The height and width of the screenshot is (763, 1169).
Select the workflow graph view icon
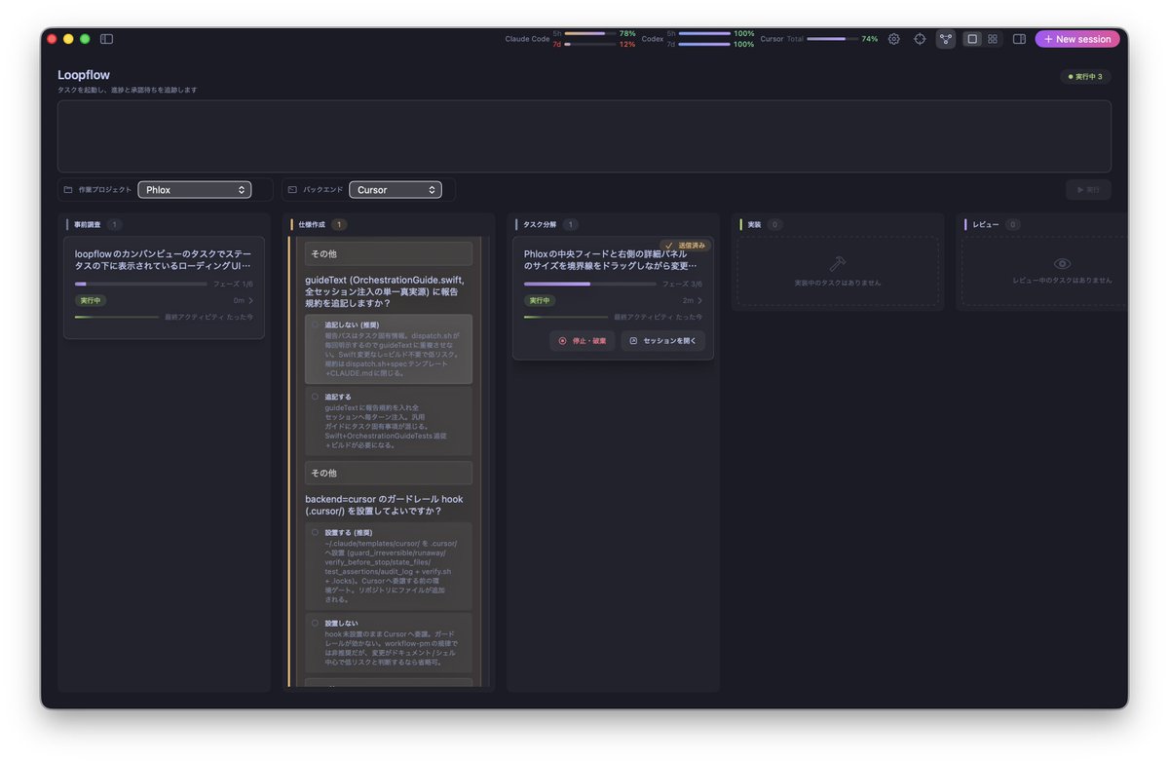(946, 39)
